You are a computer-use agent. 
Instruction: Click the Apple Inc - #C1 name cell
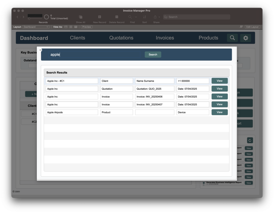(x=72, y=81)
